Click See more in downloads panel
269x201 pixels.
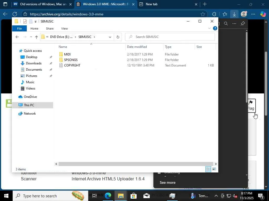pos(168,182)
